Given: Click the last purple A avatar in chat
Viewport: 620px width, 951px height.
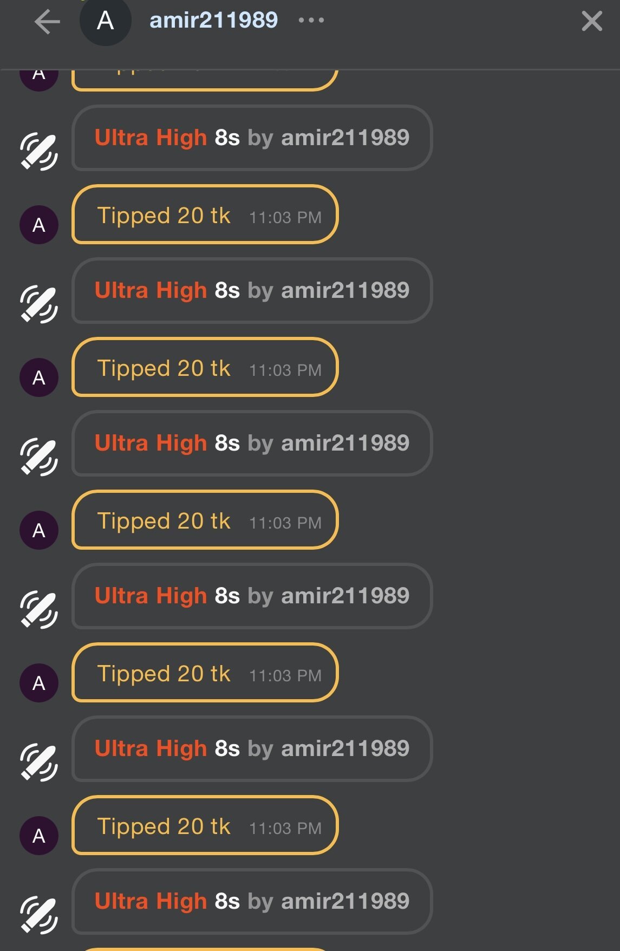Looking at the screenshot, I should 39,836.
